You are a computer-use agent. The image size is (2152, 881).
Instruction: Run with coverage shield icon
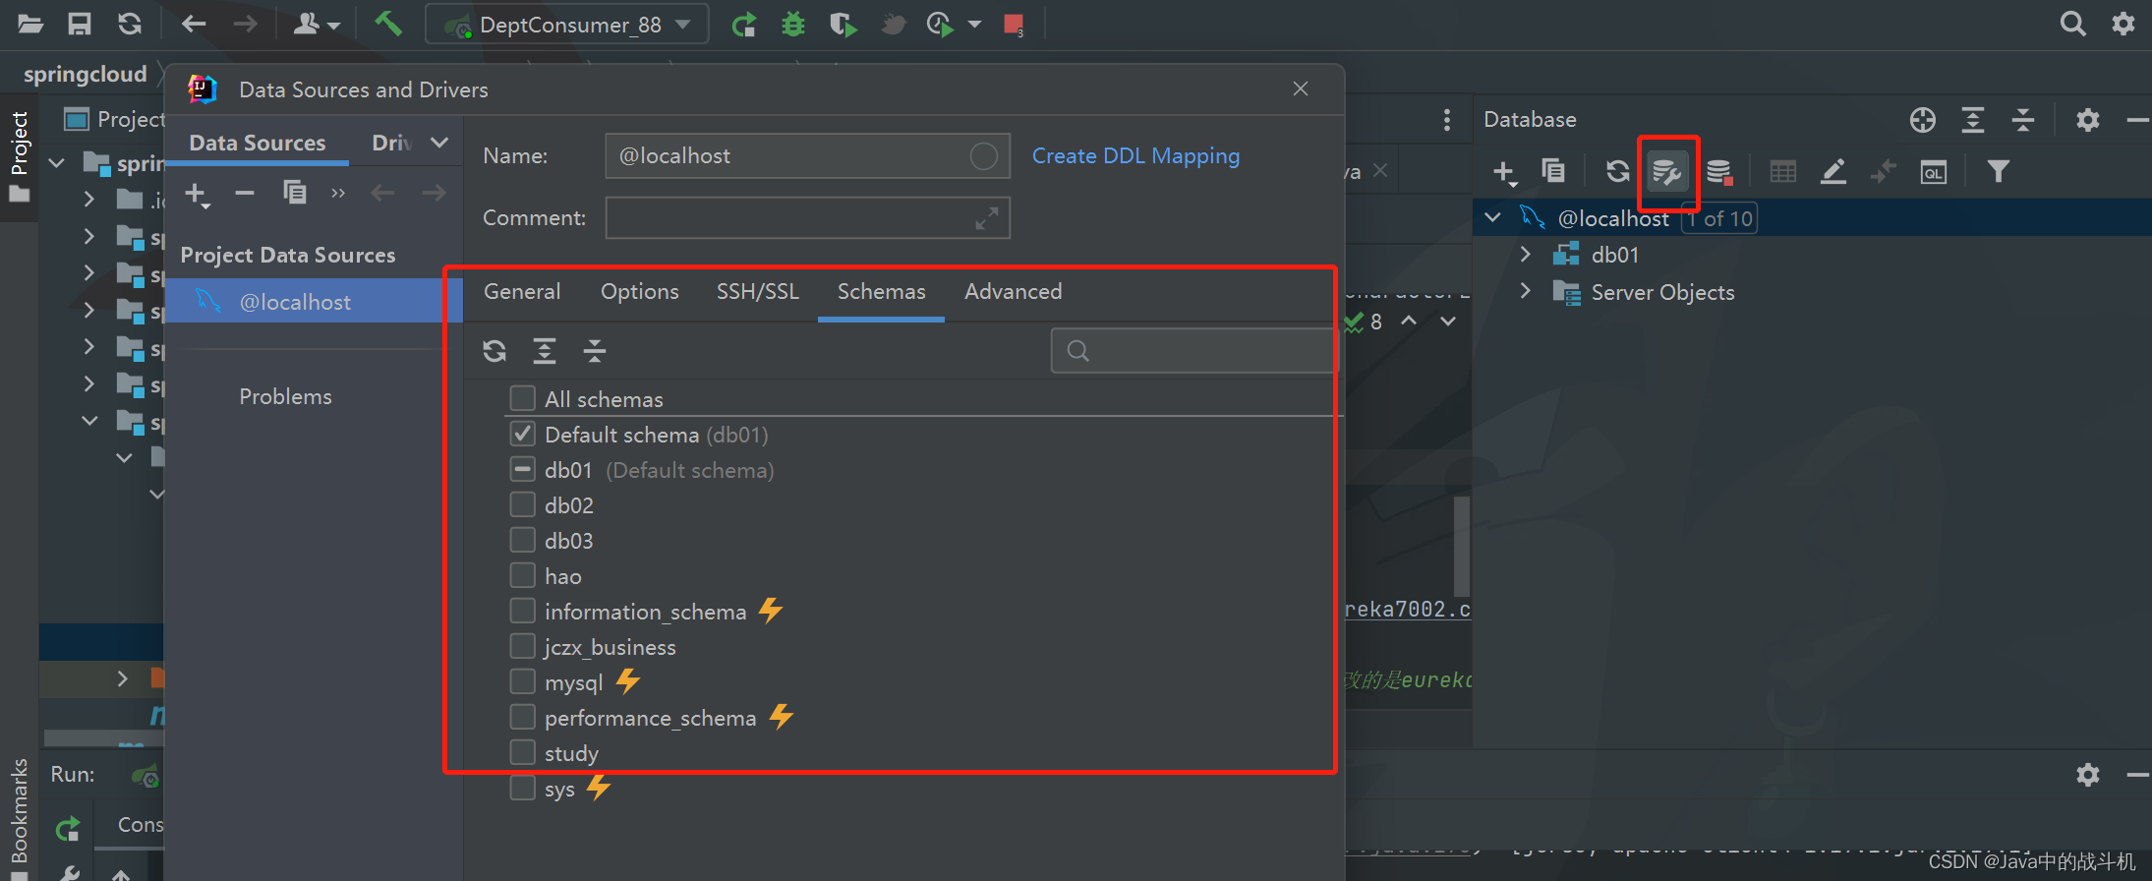click(843, 25)
